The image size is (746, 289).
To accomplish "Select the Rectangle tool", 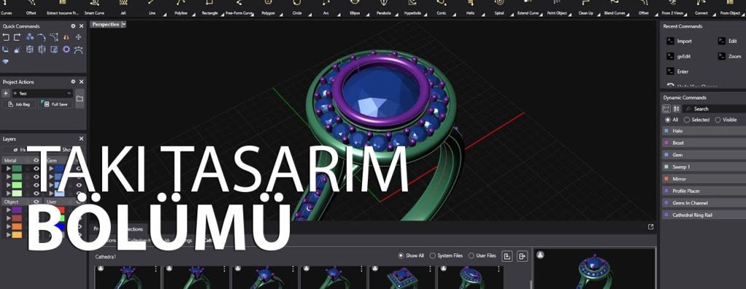I will (210, 8).
